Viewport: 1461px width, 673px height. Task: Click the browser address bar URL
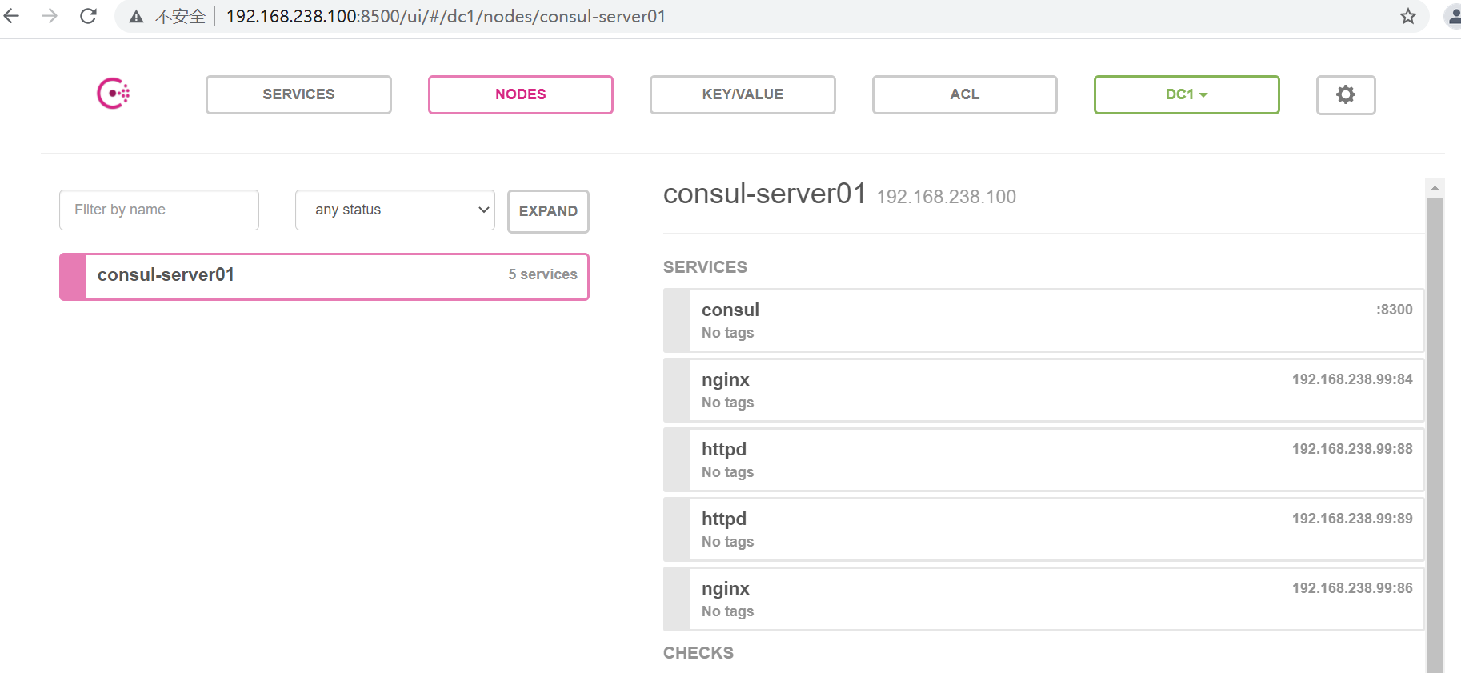tap(446, 16)
